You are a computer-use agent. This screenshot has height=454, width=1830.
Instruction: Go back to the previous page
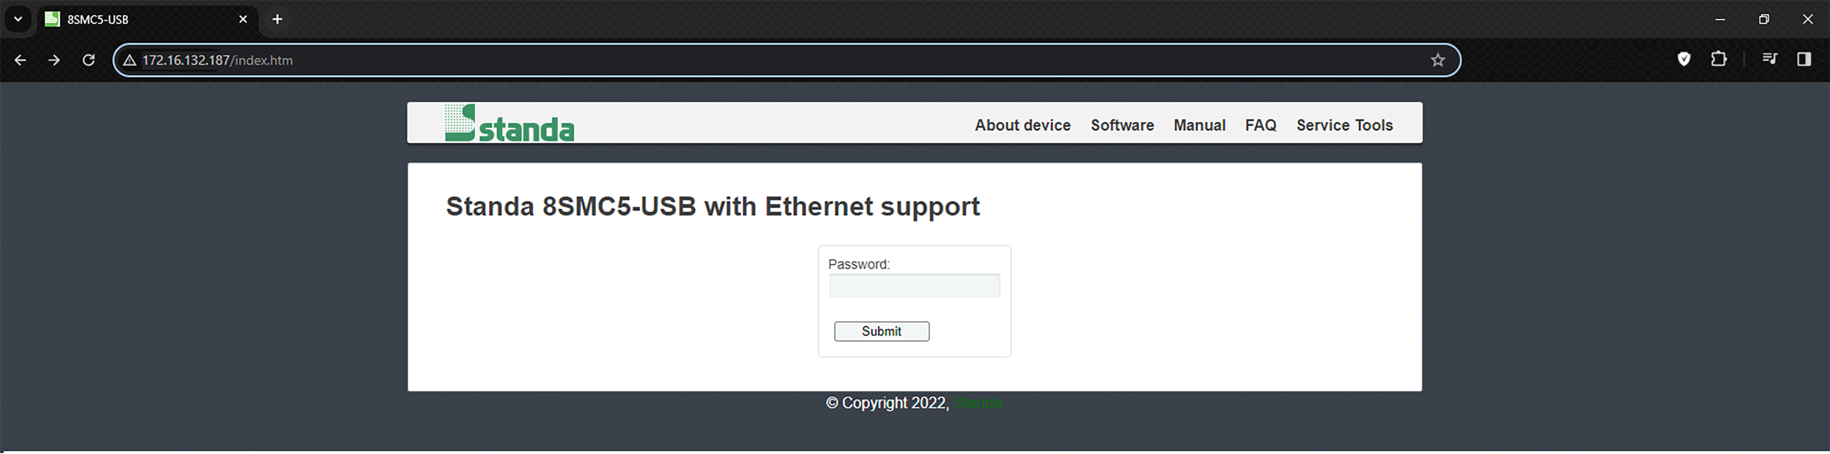(20, 60)
